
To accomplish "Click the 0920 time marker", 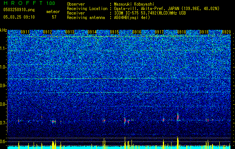I will coord(226,32).
